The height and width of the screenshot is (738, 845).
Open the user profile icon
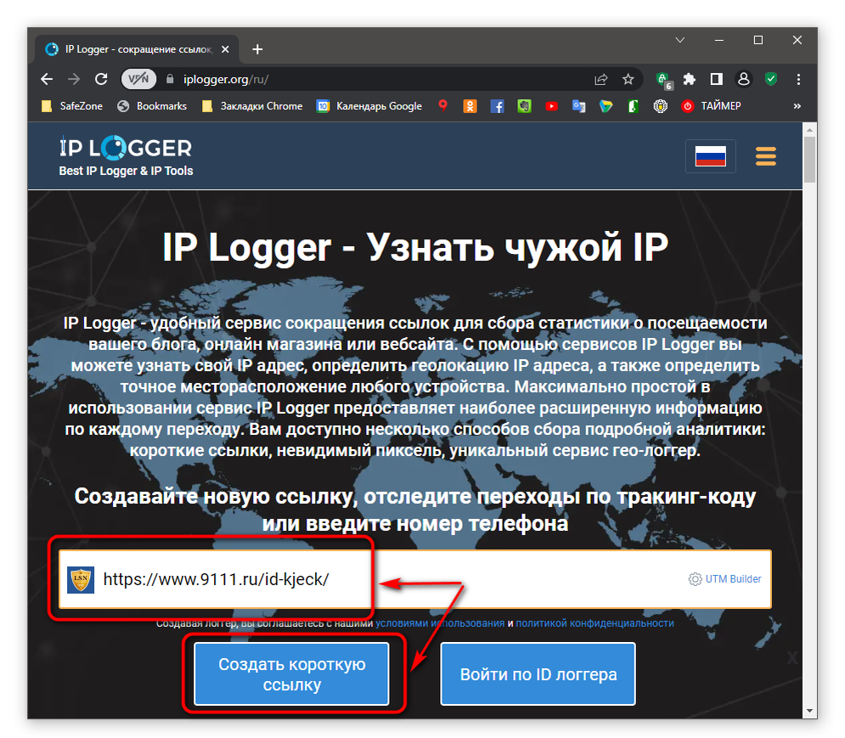pos(744,79)
